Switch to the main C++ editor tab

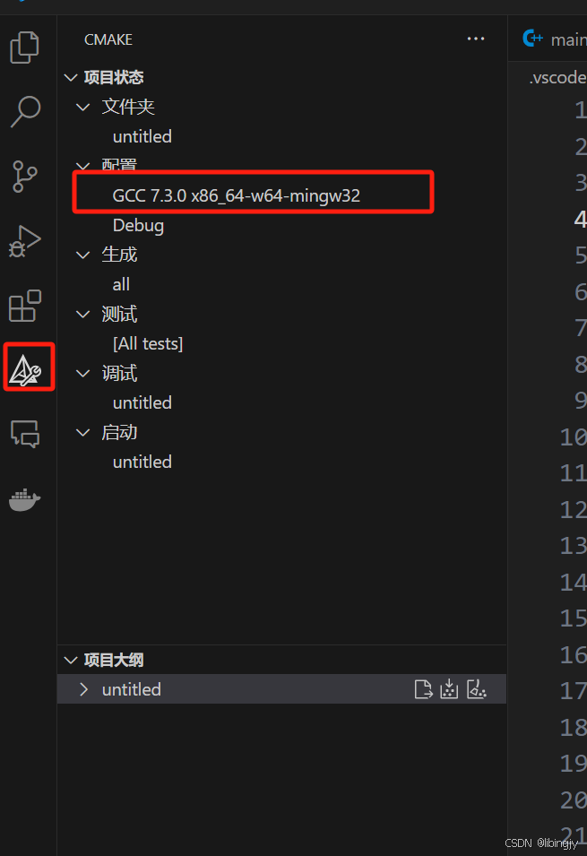coord(554,39)
